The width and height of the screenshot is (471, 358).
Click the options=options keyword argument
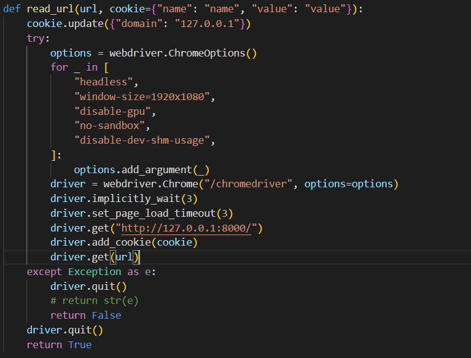click(348, 184)
